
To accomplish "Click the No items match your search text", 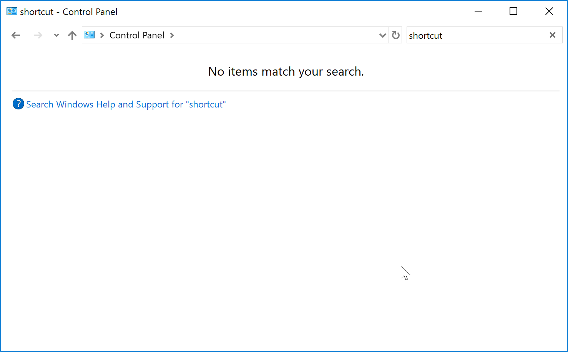I will [x=286, y=71].
